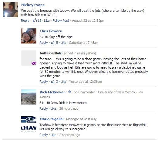Reply to buffaloedbilz comment
Viewport: 158px width, 142px height.
[x=44, y=82]
